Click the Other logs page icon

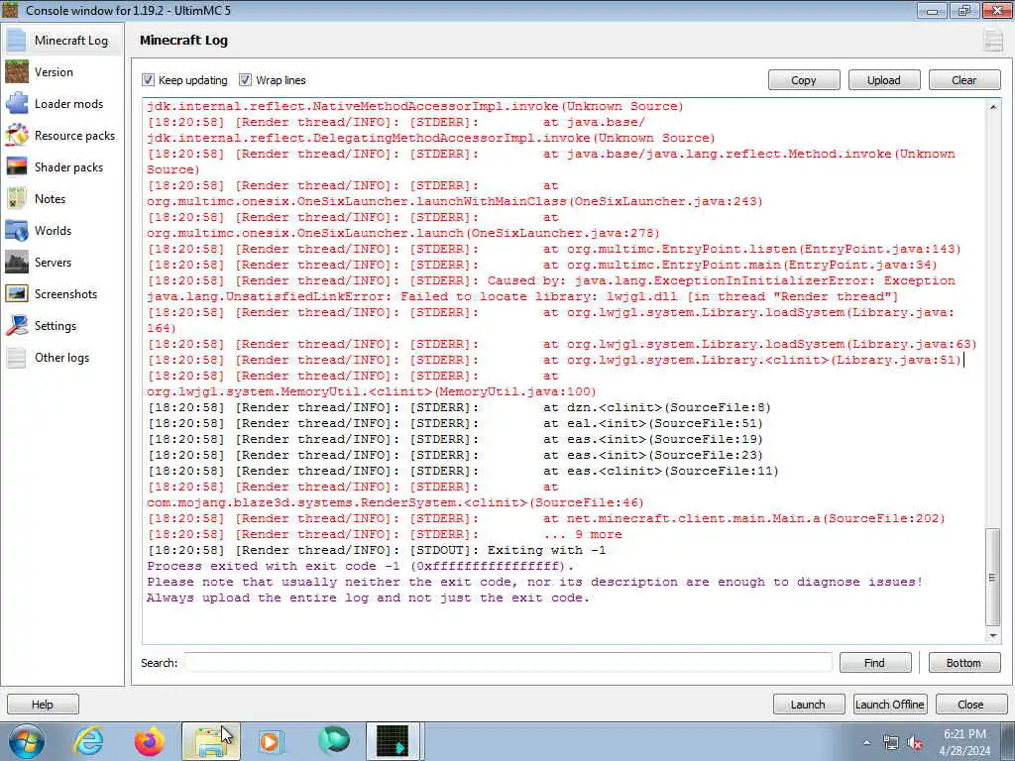pos(17,357)
